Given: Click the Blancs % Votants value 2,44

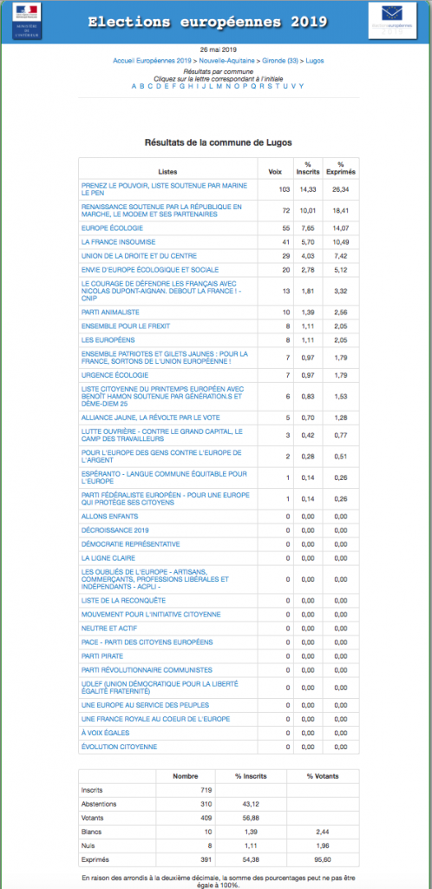Looking at the screenshot, I should (x=324, y=832).
